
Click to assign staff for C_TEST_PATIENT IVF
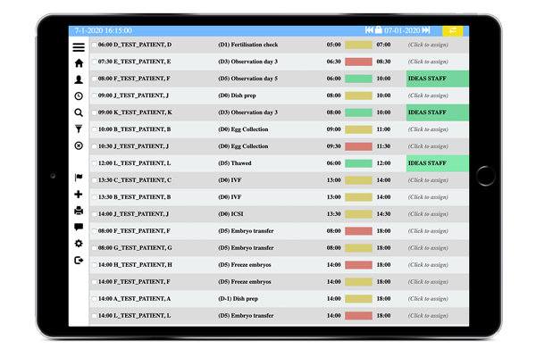click(428, 180)
